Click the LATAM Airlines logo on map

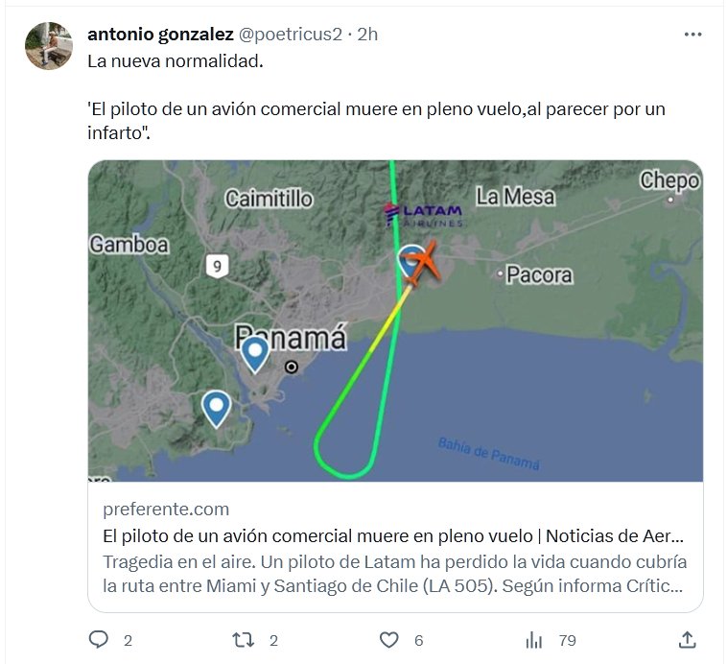click(423, 214)
